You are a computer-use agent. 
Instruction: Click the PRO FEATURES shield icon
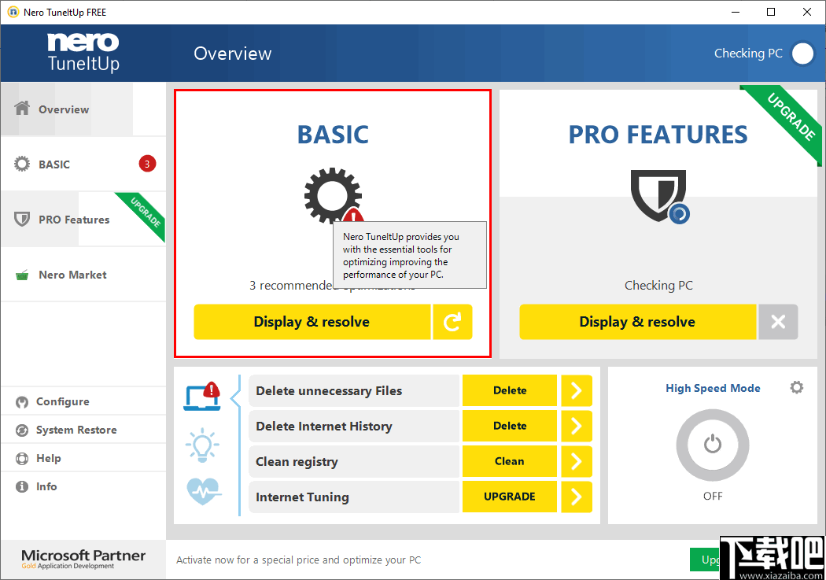point(659,196)
